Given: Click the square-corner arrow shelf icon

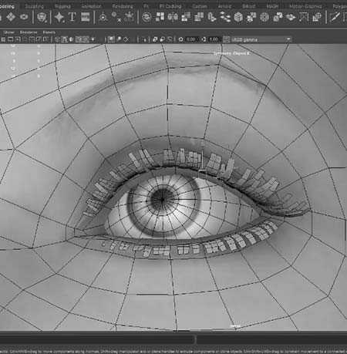Looking at the screenshot, I should pos(304,17).
